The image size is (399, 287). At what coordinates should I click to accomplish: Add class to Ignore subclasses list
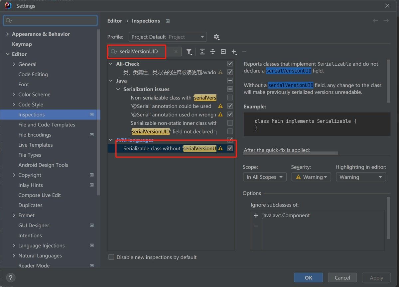point(256,215)
